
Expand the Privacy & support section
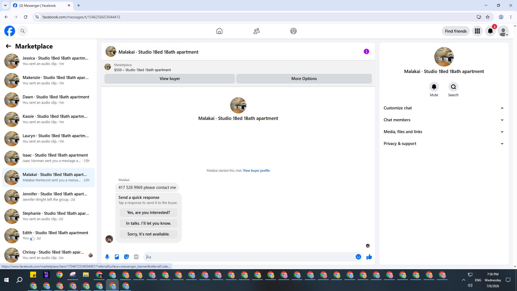(444, 144)
